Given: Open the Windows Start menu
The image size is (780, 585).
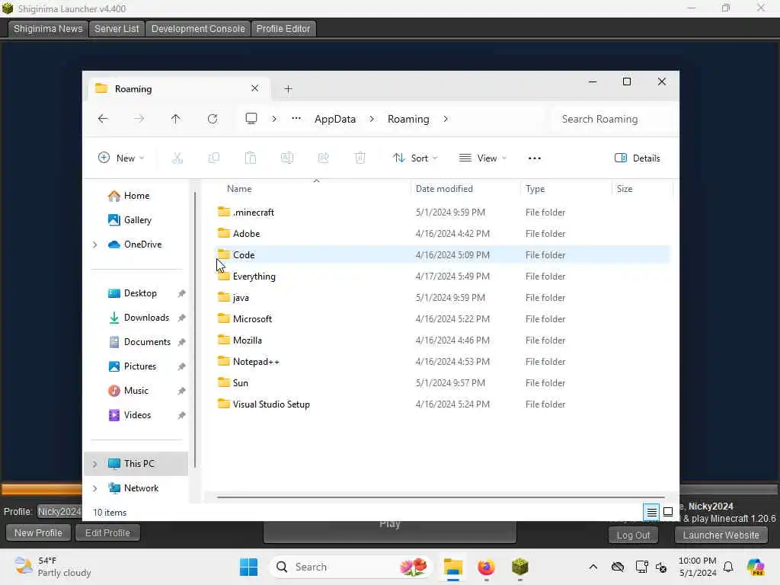Looking at the screenshot, I should (249, 567).
